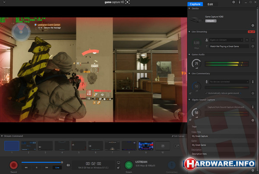The width and height of the screenshot is (259, 174).
Task: Remove streaming account with the minus button
Action: (253, 40)
